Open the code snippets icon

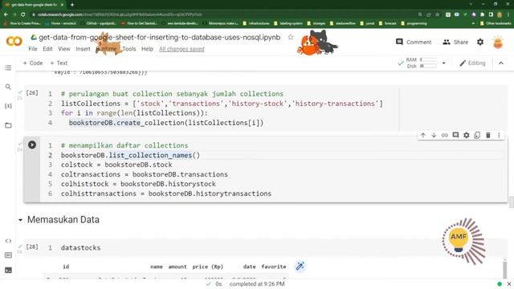click(8, 241)
